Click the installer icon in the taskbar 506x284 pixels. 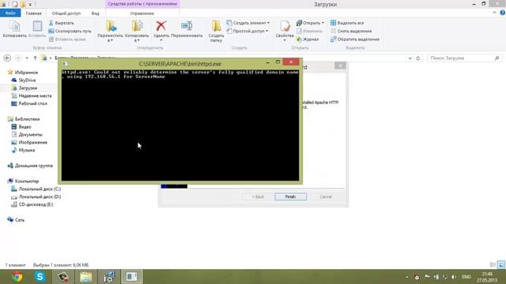coord(109,277)
